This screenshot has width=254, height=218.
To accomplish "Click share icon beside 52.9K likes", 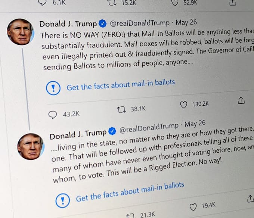I will (x=233, y=3).
